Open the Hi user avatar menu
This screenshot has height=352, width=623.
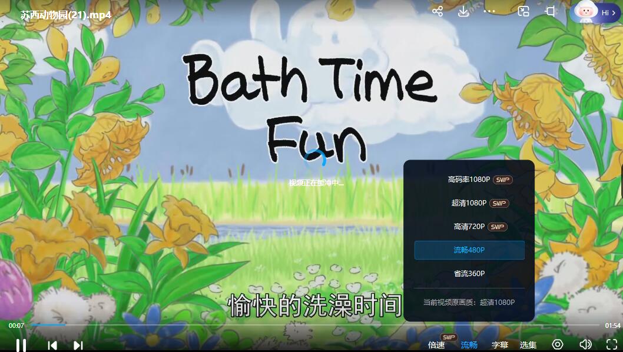tap(595, 12)
